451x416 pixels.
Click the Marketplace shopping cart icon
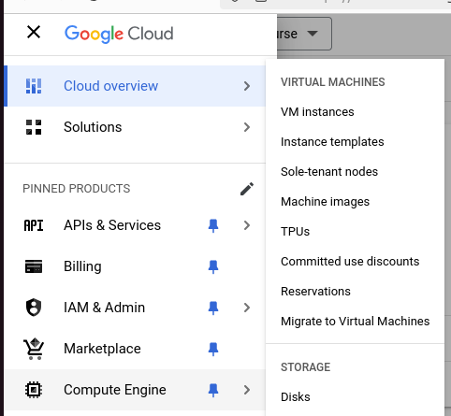34,349
